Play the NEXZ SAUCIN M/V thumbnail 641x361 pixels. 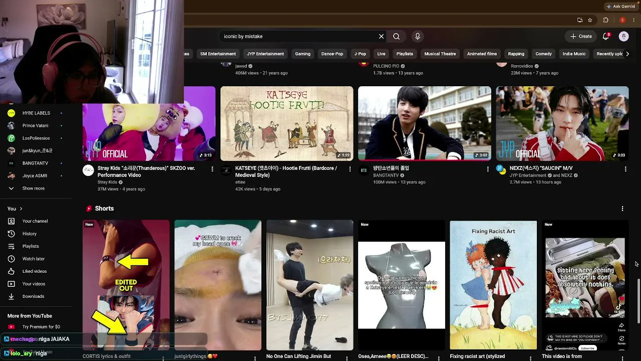click(562, 123)
